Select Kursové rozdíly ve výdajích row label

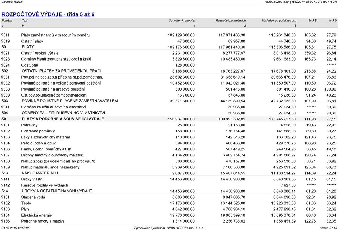(45, 185)
